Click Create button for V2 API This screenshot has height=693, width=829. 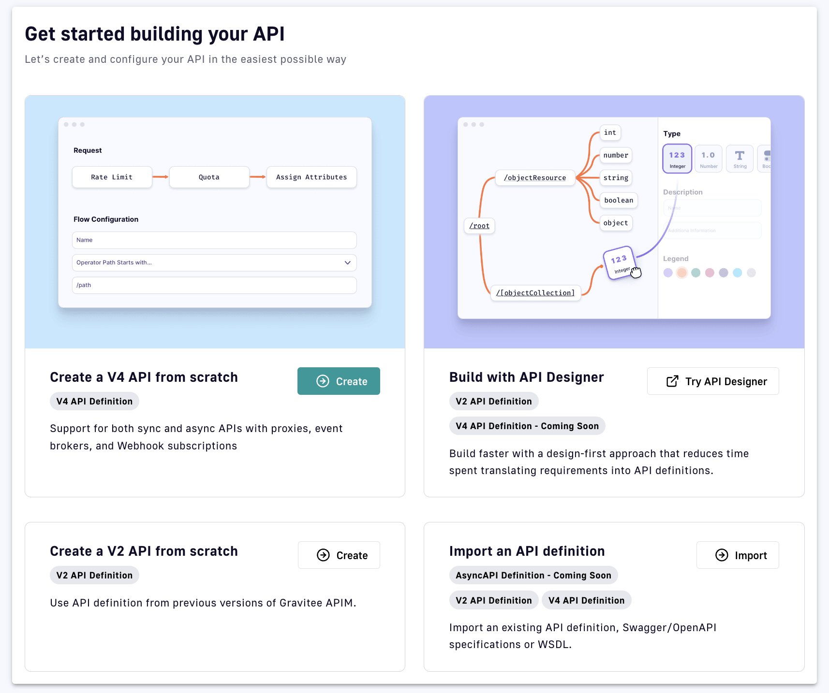point(339,555)
